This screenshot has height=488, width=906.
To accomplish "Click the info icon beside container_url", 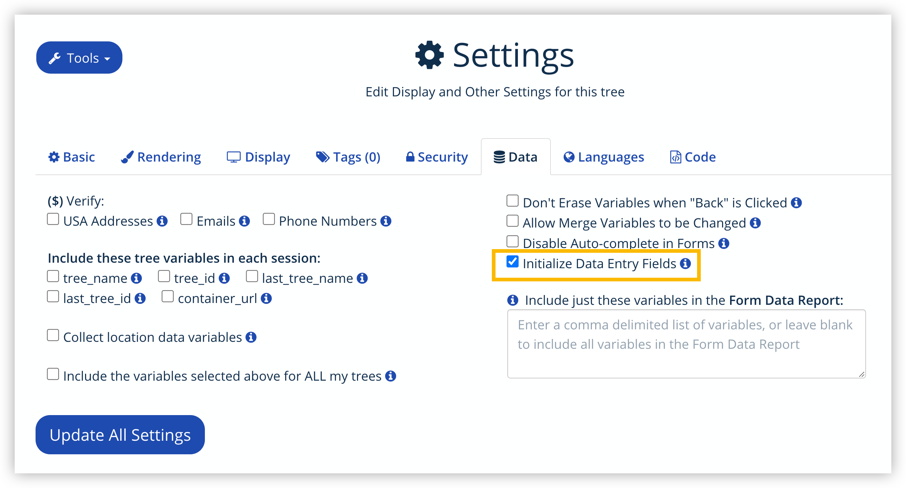I will [x=266, y=298].
